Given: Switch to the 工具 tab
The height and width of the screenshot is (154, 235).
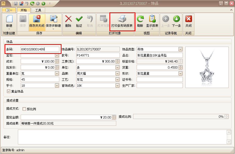Looking at the screenshot, I should (x=38, y=10).
